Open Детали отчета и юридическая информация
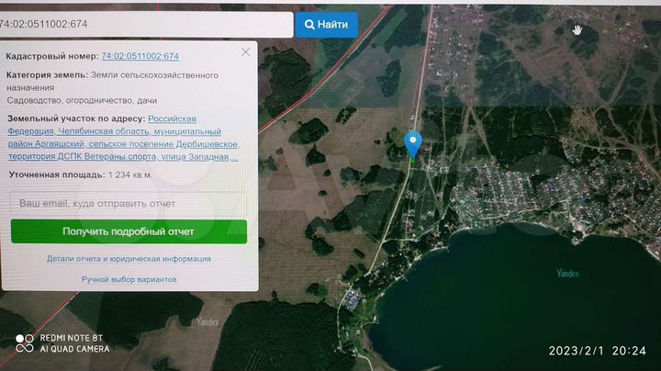This screenshot has height=371, width=661. [x=129, y=259]
